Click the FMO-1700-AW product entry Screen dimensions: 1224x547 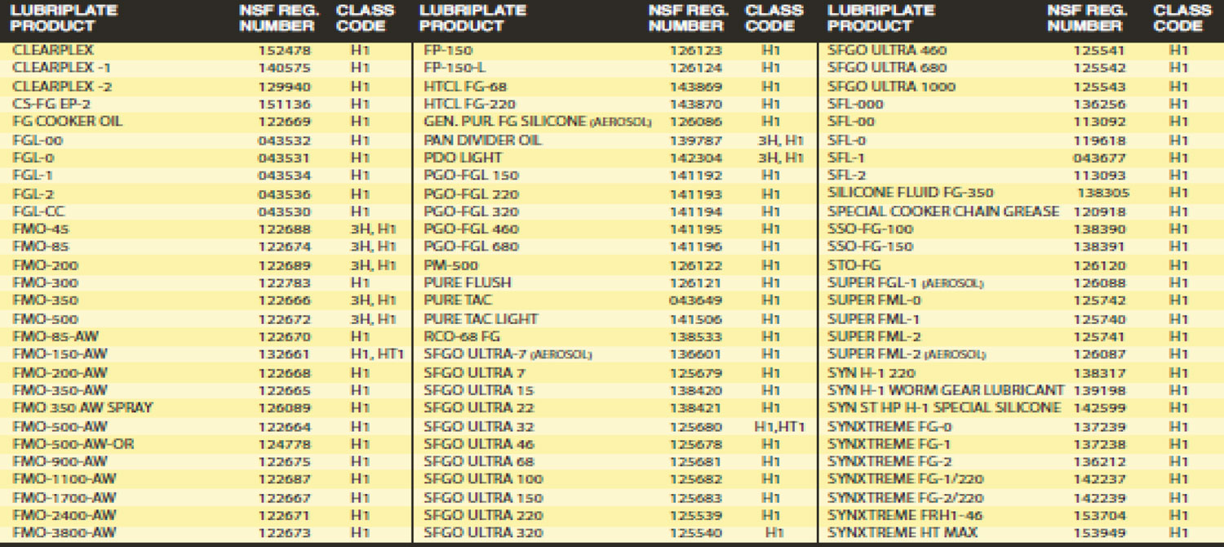coord(64,498)
